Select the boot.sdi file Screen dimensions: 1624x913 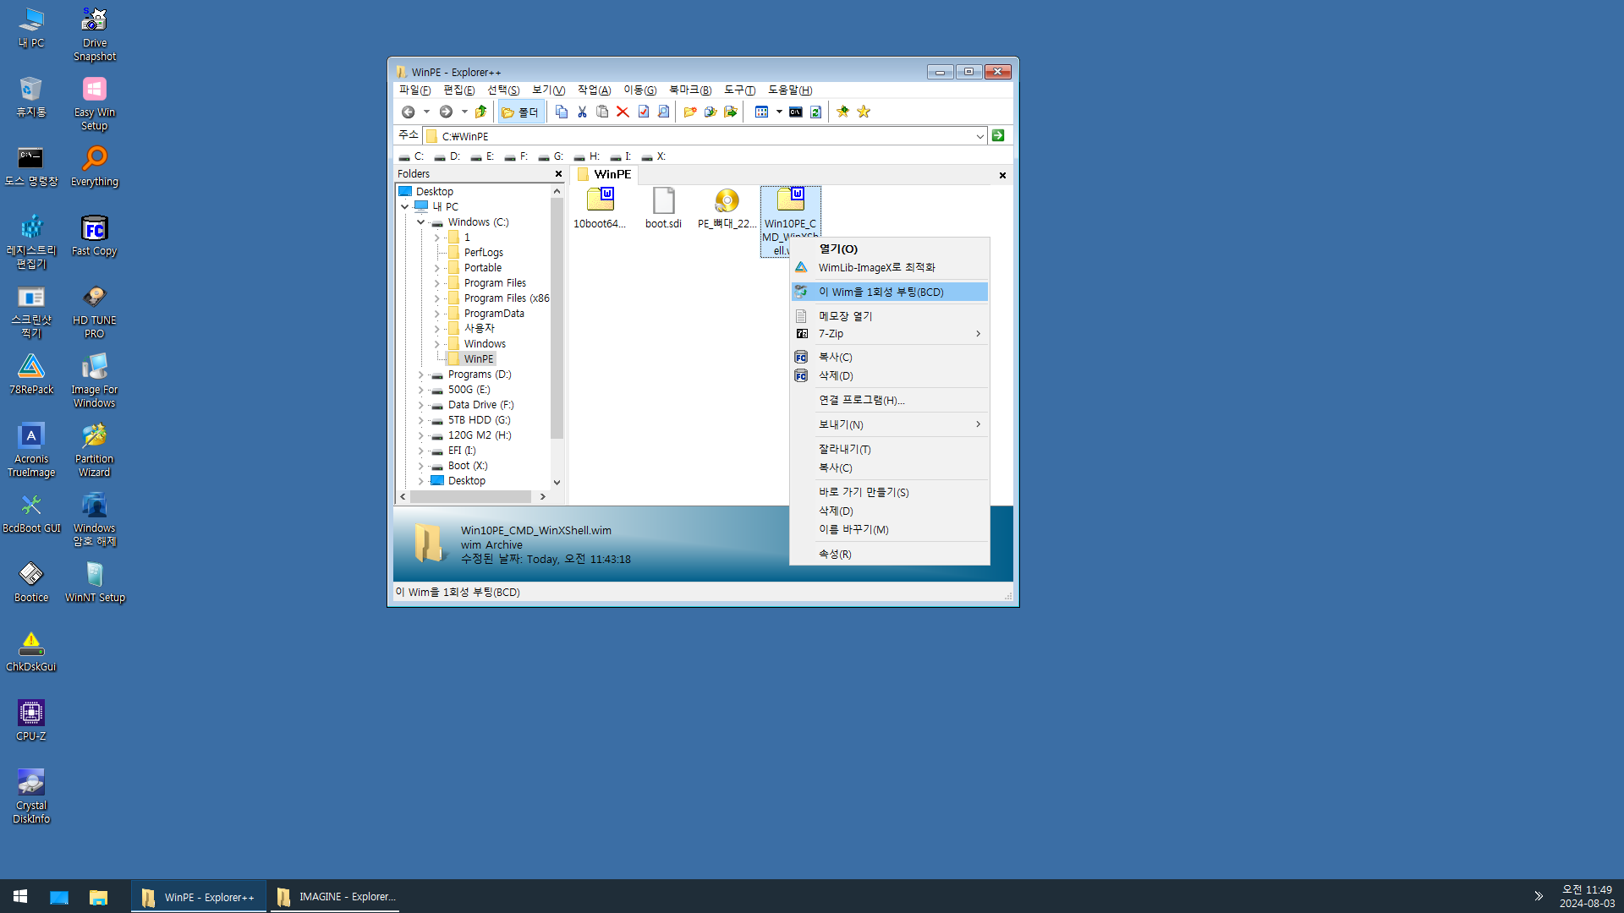(x=663, y=208)
